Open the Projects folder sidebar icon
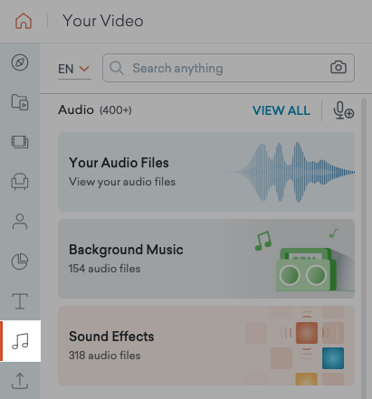Viewport: 372px width, 399px height. 20,102
